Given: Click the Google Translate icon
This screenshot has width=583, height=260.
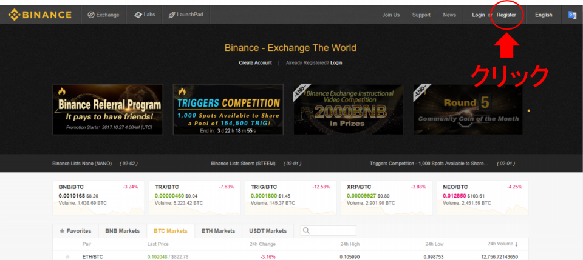Looking at the screenshot, I should click(x=572, y=15).
